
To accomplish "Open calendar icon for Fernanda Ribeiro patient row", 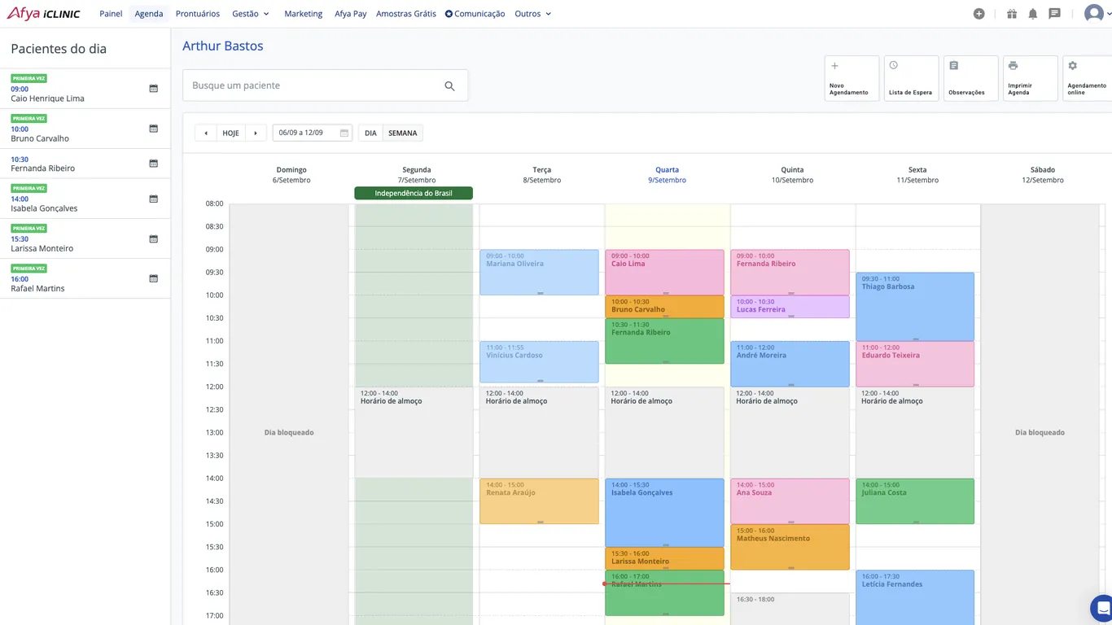I will click(153, 163).
